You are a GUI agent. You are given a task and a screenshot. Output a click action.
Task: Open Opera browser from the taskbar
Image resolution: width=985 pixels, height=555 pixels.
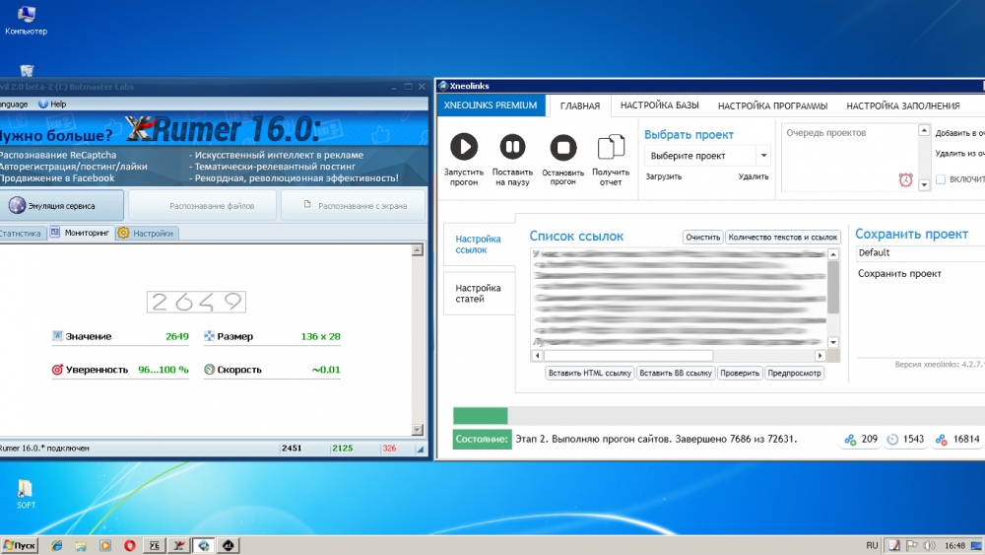(129, 545)
